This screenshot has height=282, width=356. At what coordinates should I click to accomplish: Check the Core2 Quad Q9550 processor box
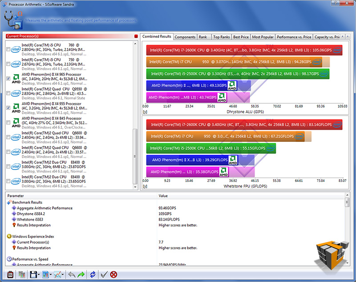click(8, 93)
